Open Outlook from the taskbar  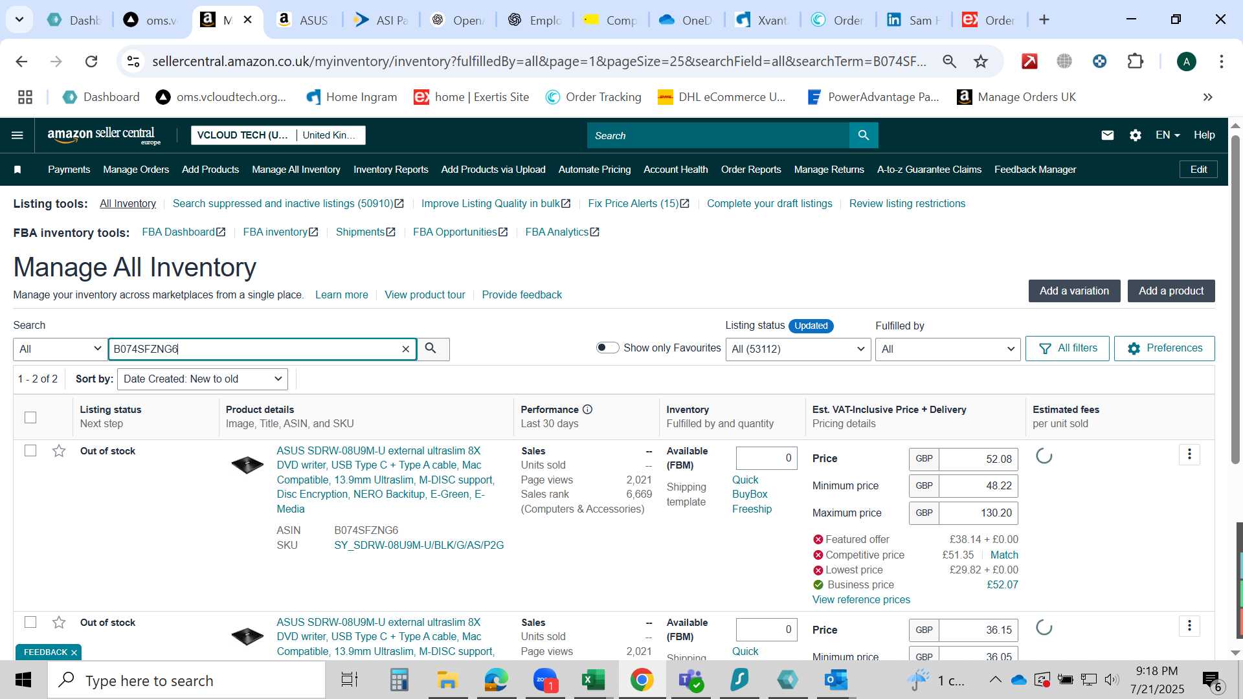[836, 680]
